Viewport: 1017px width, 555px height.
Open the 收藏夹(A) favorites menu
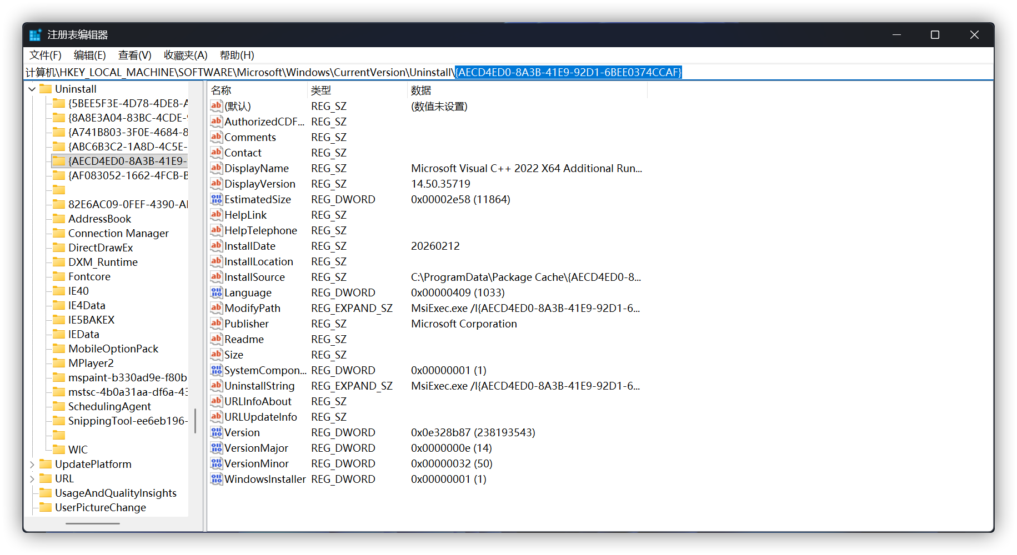tap(186, 55)
